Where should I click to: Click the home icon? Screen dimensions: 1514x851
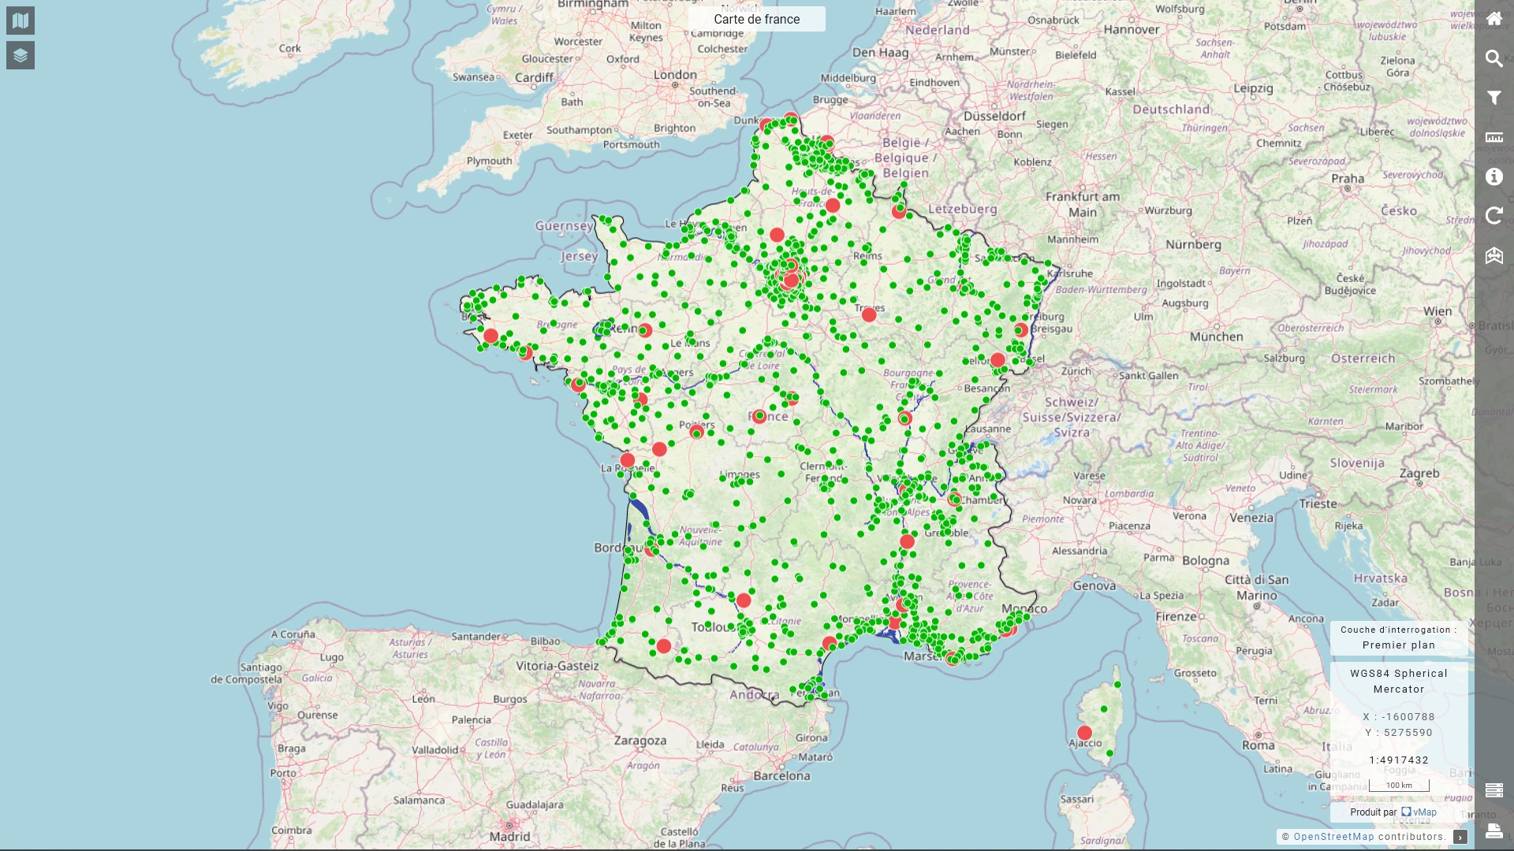click(x=1493, y=19)
